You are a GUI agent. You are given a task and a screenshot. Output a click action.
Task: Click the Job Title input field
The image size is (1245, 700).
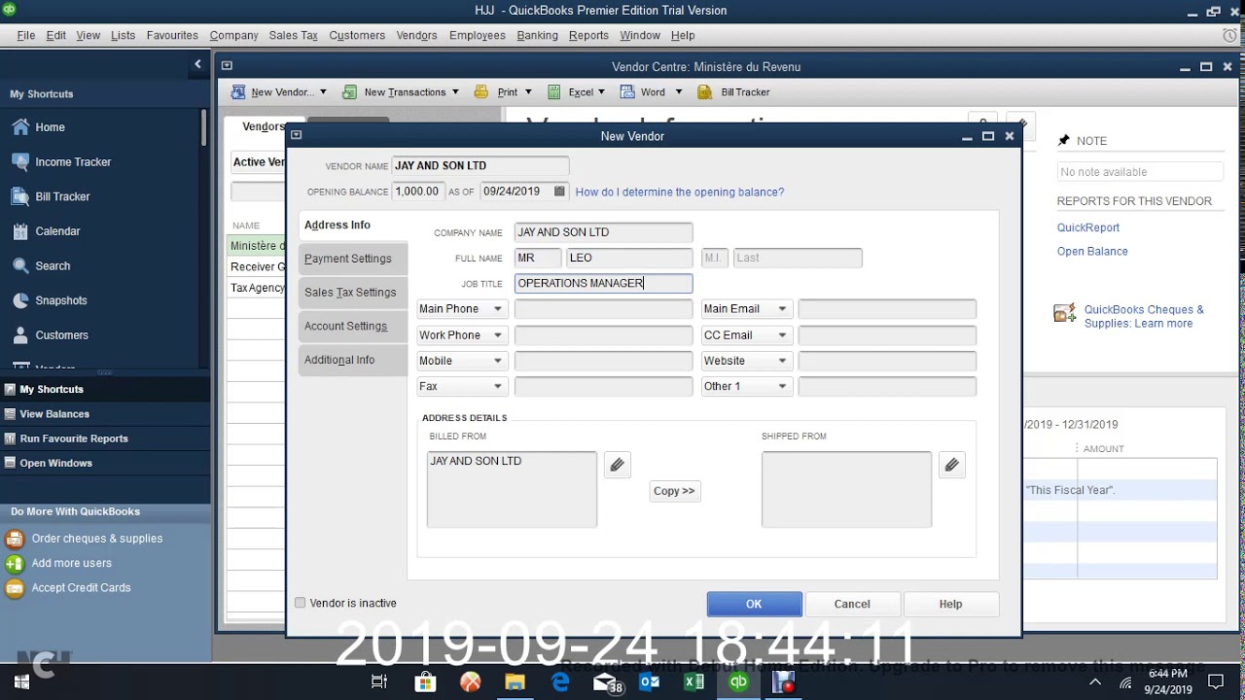click(603, 283)
